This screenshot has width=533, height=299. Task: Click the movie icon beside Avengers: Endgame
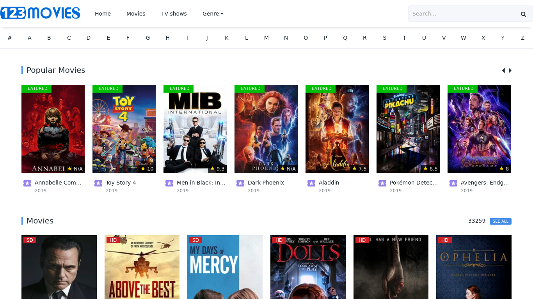coord(453,183)
